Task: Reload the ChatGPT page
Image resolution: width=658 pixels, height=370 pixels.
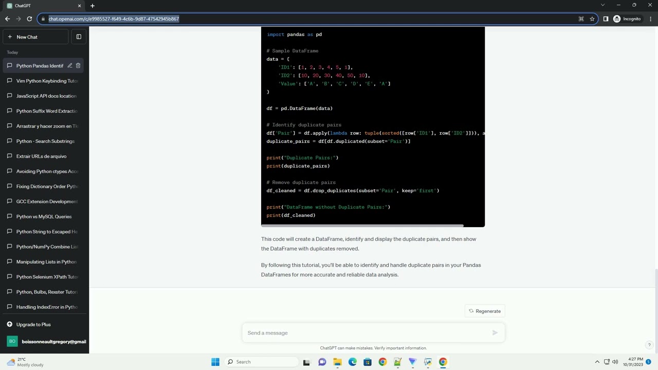Action: click(x=30, y=19)
